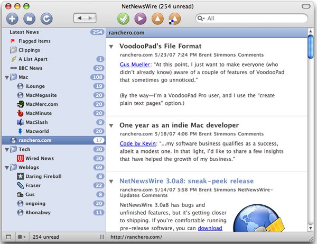The width and height of the screenshot is (317, 244).
Task: Click the sidebar divider grip handle
Action: pos(102,237)
